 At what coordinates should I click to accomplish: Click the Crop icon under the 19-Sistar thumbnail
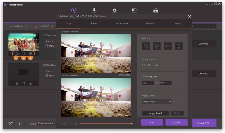tap(24, 54)
